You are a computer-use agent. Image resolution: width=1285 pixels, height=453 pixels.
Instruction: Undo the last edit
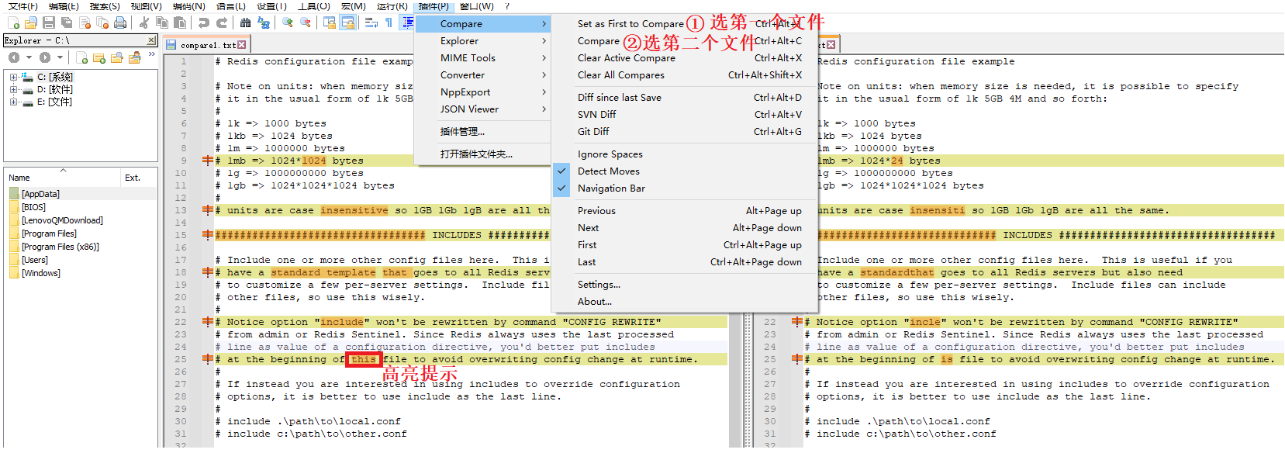coord(203,22)
